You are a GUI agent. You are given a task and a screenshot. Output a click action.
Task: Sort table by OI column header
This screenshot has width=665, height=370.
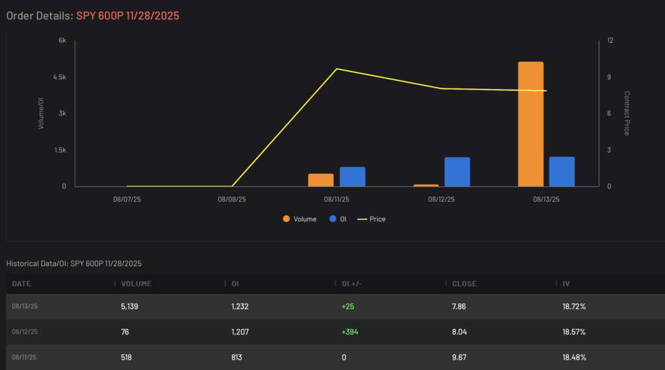tap(235, 284)
